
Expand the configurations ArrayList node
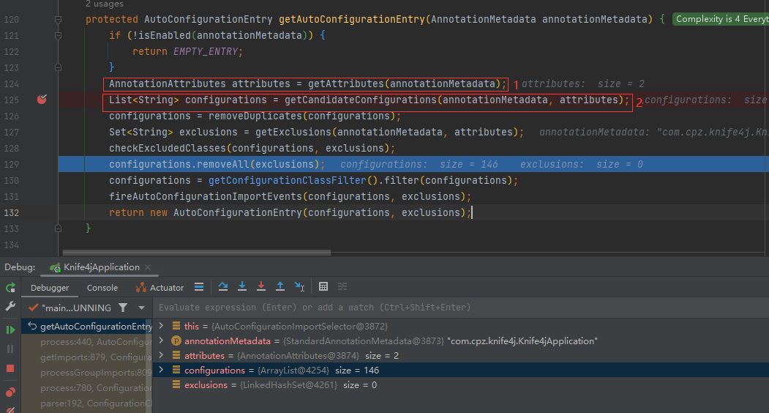tap(162, 370)
